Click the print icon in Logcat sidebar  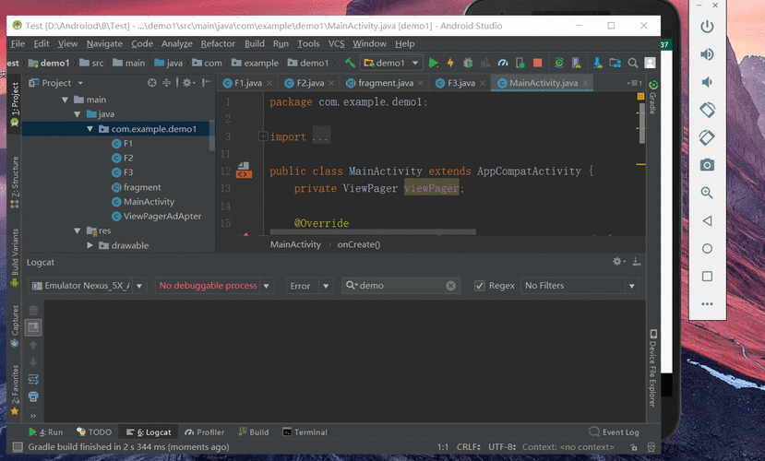(x=33, y=396)
